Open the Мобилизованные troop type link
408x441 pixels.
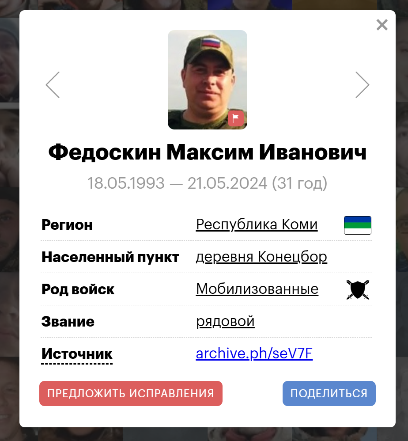[257, 289]
